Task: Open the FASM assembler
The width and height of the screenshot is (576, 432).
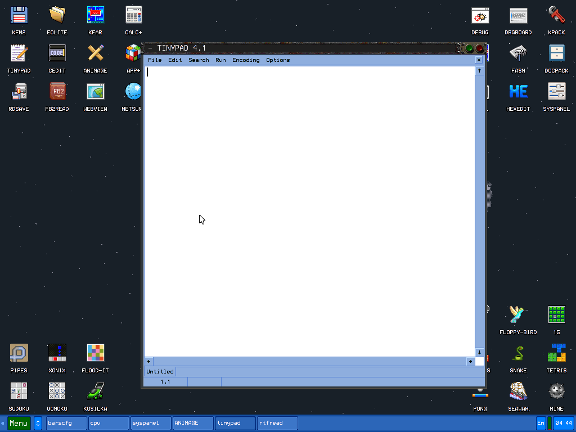Action: coord(518,52)
